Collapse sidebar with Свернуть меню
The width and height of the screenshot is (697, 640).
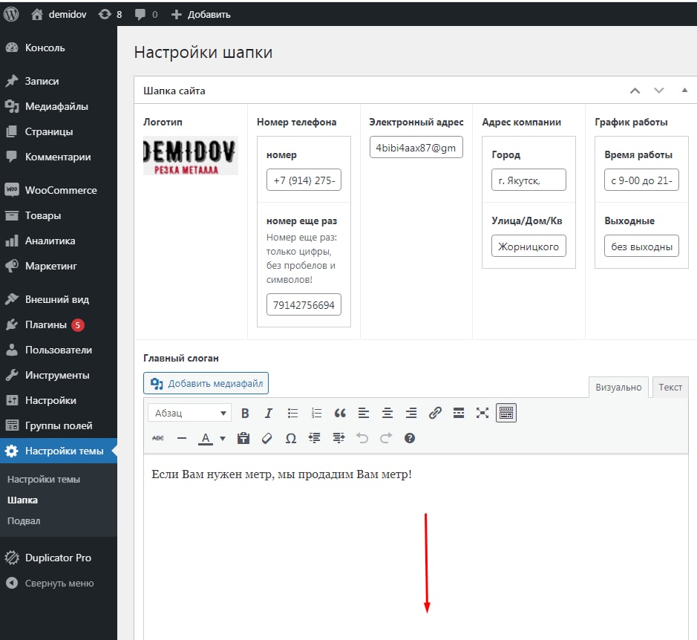click(58, 583)
